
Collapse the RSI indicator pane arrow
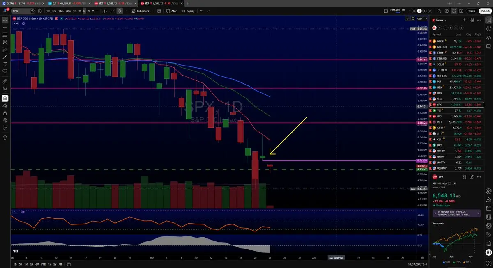pyautogui.click(x=16, y=212)
